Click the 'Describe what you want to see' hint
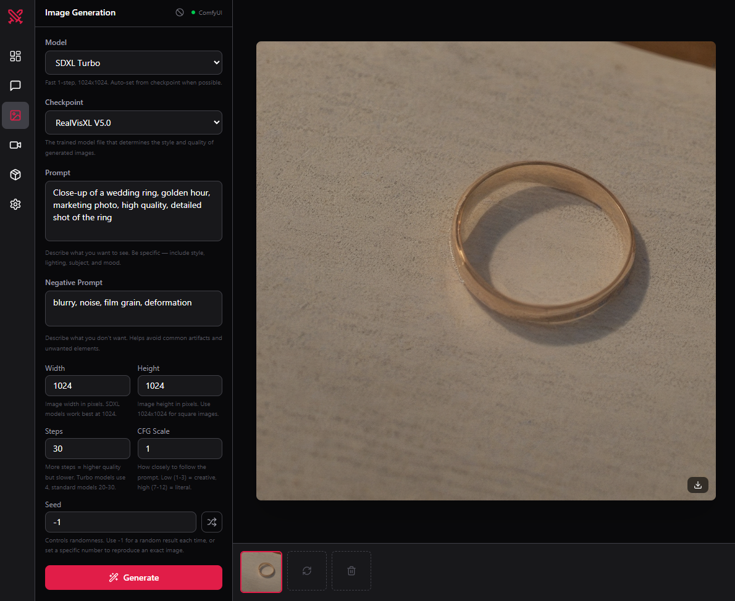Image resolution: width=735 pixels, height=601 pixels. pyautogui.click(x=125, y=258)
